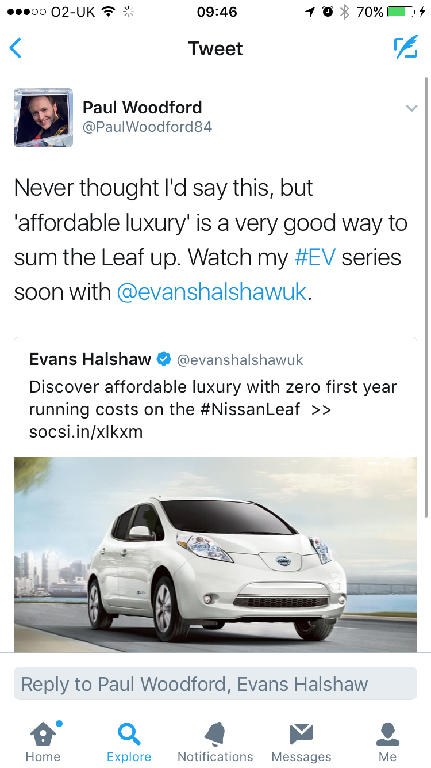The image size is (431, 768).
Task: Go to the Me profile tab
Action: point(388,742)
